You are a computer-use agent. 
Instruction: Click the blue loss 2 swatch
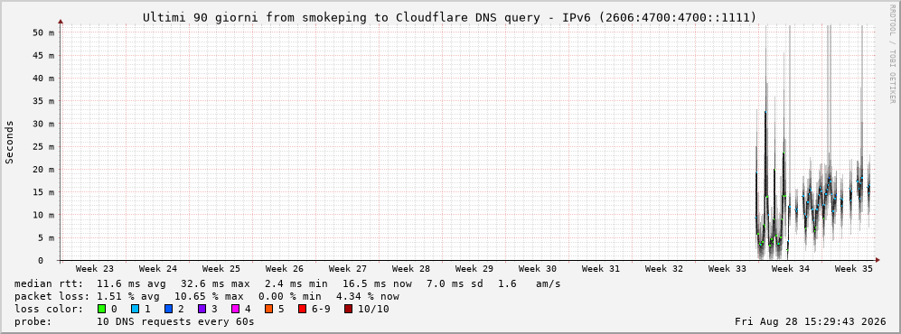coord(168,309)
